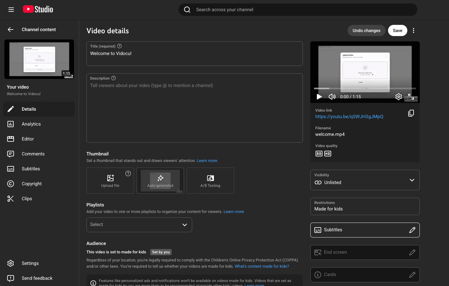Open the Playlists Select dropdown
Image resolution: width=449 pixels, height=286 pixels.
(x=139, y=225)
